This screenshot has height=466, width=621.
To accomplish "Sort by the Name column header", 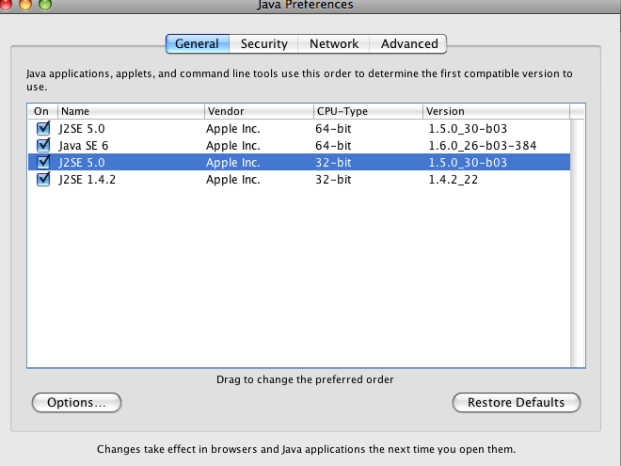I will (x=131, y=111).
